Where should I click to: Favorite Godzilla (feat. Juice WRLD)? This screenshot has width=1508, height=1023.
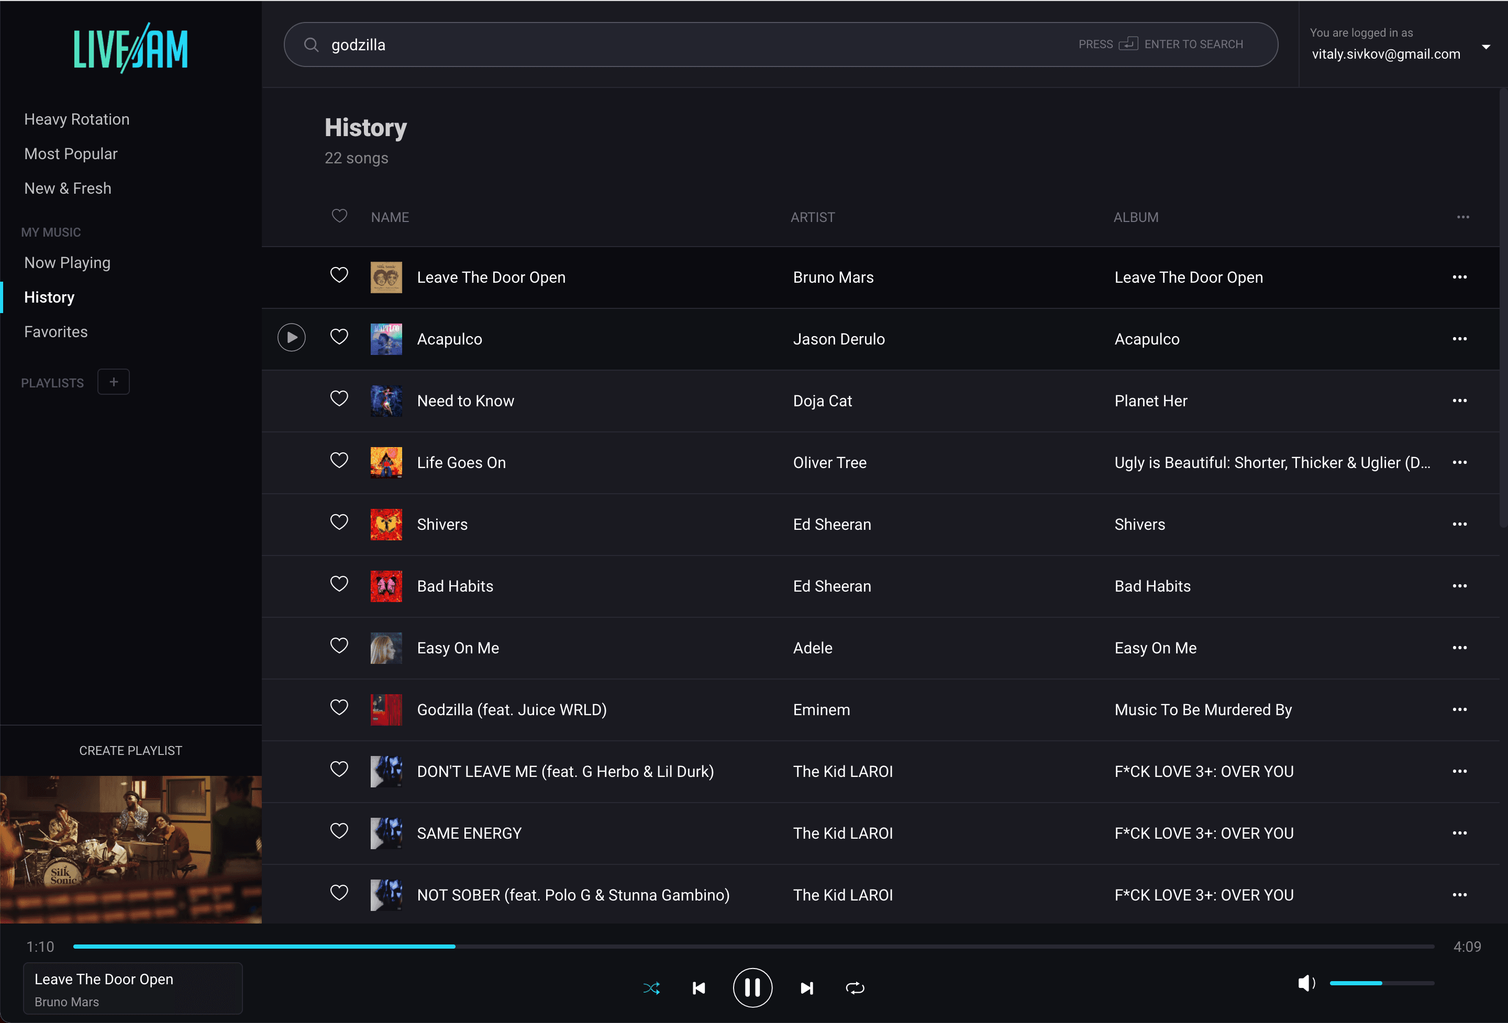pos(339,707)
